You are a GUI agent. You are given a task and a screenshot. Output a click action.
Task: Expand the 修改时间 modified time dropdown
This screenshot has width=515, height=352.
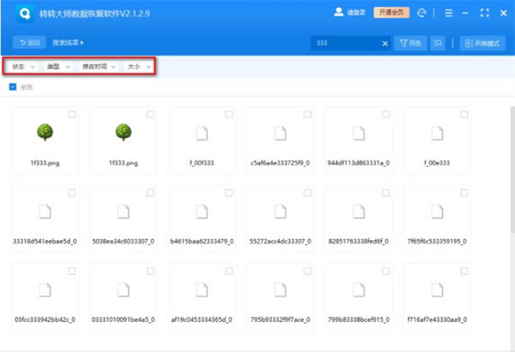[x=99, y=66]
